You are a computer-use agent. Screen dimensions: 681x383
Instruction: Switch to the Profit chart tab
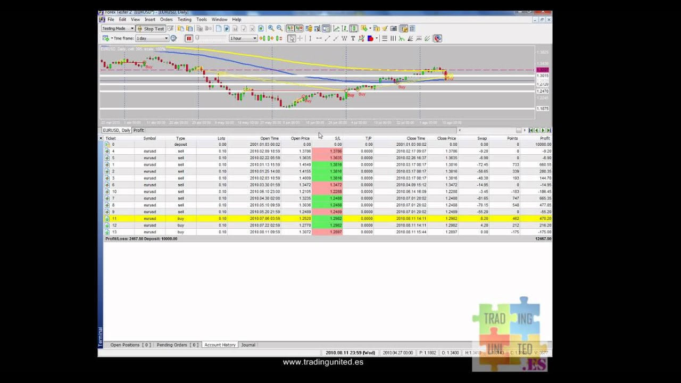point(138,130)
